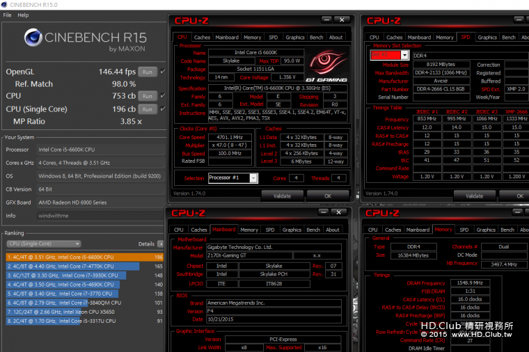529x352 pixels.
Task: Switch to Caches tab in CPU-Z CPU window
Action: 202,38
